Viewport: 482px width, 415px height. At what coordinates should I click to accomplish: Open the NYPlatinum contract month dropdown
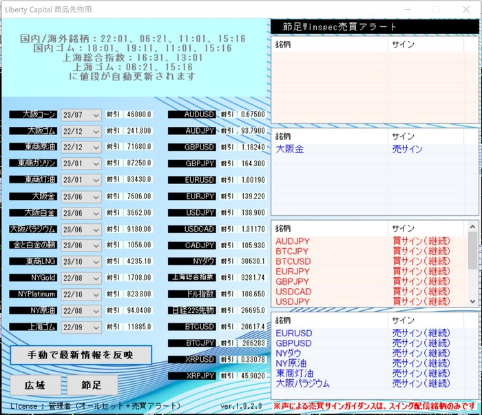[x=81, y=294]
